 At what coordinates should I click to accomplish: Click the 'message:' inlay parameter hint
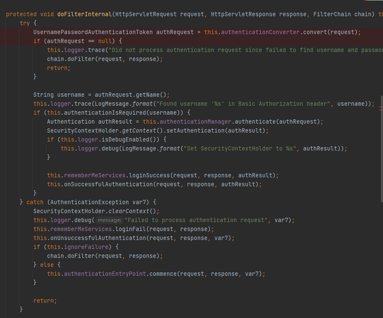[x=109, y=220]
